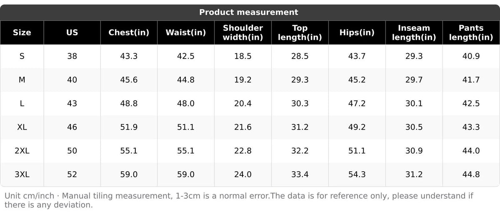Click US size 46 cell
The height and width of the screenshot is (214, 500).
click(x=72, y=127)
